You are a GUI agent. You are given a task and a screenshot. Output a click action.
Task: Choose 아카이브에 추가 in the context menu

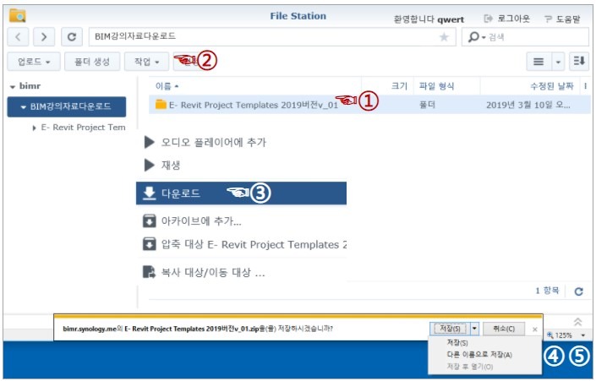pyautogui.click(x=201, y=221)
